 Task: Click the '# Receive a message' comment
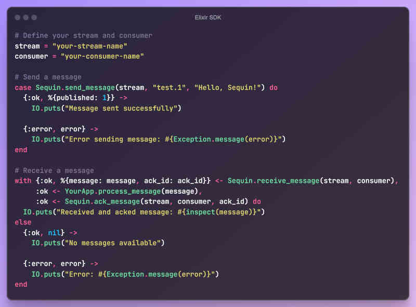(55, 171)
